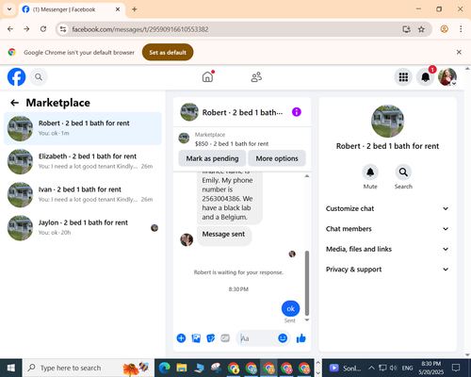Open the $850 - 2 bed 1 bath listing
471x377 pixels.
[232, 143]
